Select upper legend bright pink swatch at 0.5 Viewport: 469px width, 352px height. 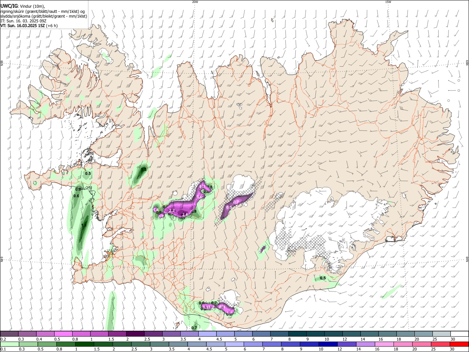point(63,334)
